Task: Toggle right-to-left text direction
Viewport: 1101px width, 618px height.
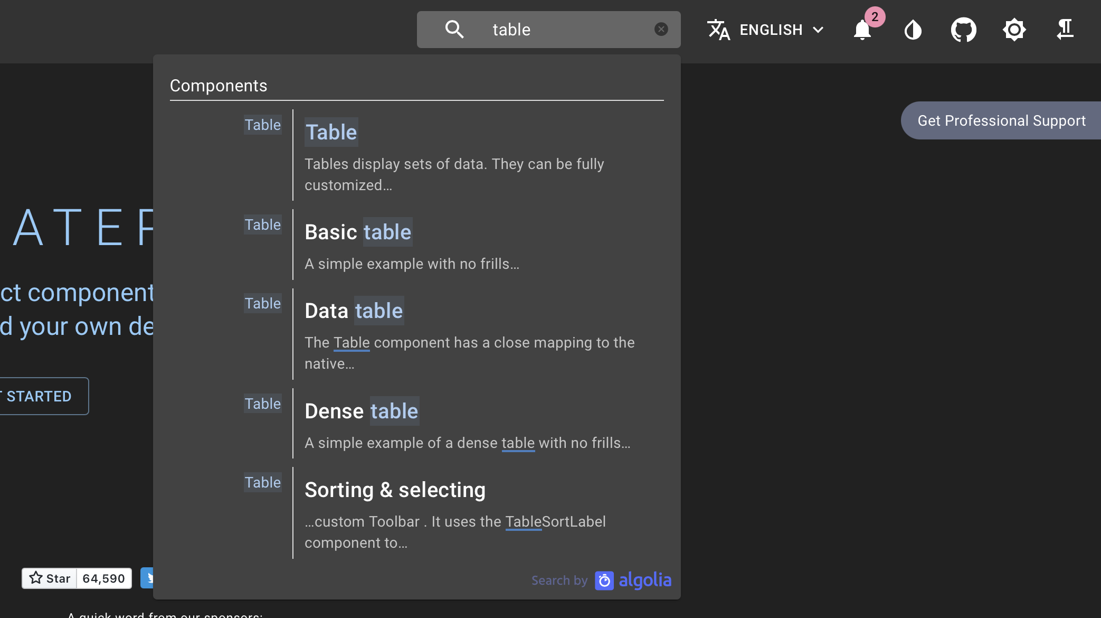Action: click(1065, 30)
